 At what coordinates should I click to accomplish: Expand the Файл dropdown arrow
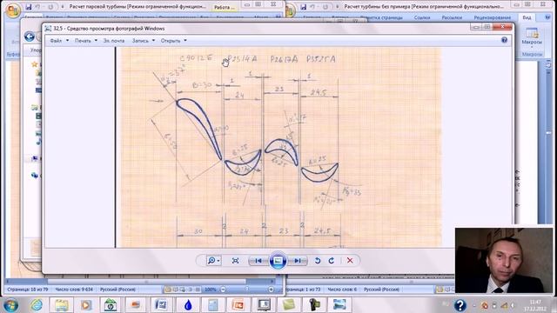click(68, 41)
